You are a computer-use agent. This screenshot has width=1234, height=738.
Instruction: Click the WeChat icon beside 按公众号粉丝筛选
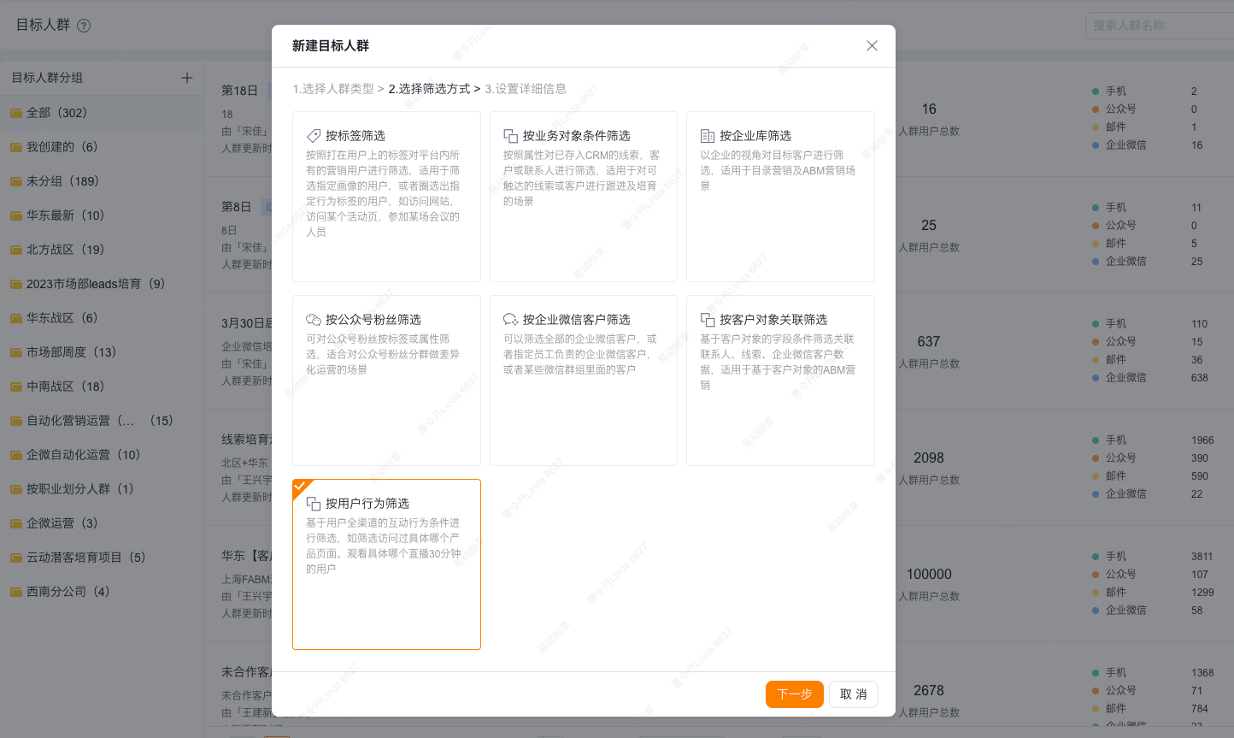314,320
